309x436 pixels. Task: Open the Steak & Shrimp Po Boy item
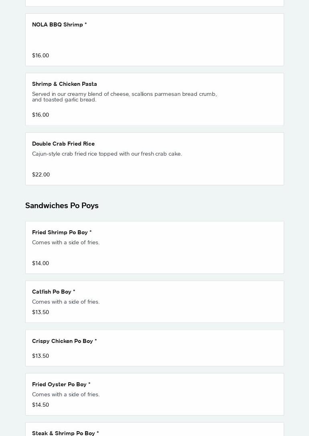coord(65,433)
